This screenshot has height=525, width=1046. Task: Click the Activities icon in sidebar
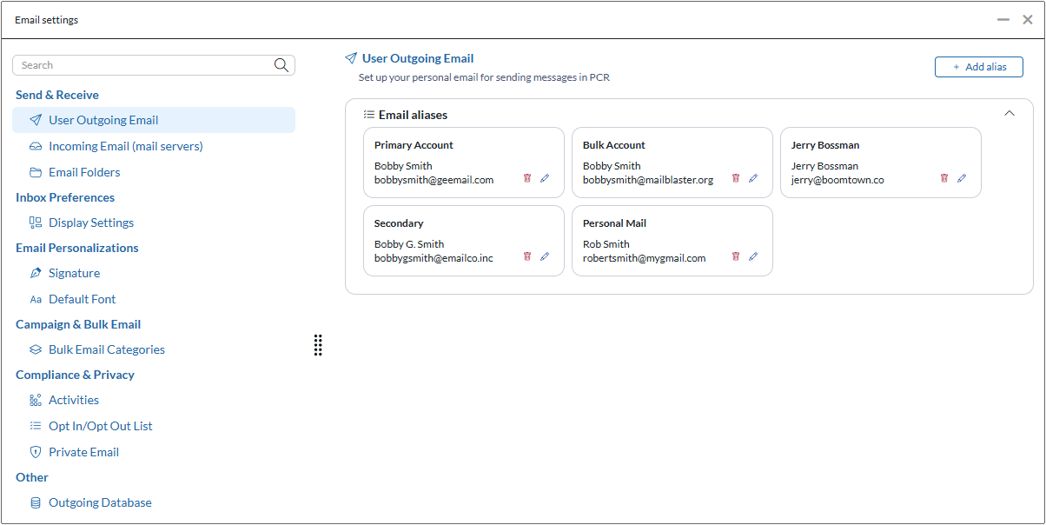pyautogui.click(x=35, y=400)
